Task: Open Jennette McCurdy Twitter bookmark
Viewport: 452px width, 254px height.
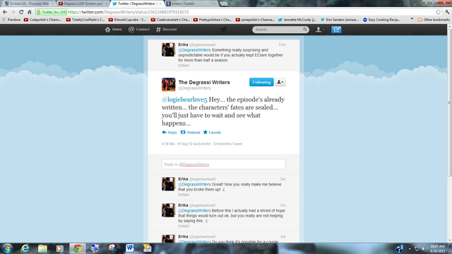Action: (297, 20)
